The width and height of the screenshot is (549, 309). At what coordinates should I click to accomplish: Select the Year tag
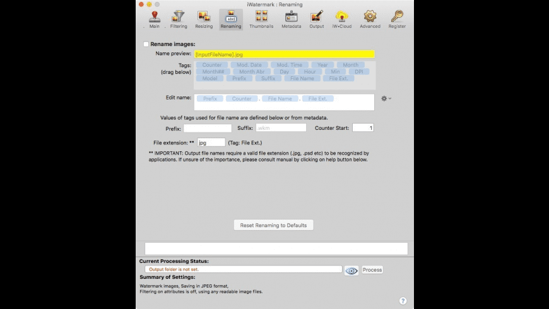point(322,65)
